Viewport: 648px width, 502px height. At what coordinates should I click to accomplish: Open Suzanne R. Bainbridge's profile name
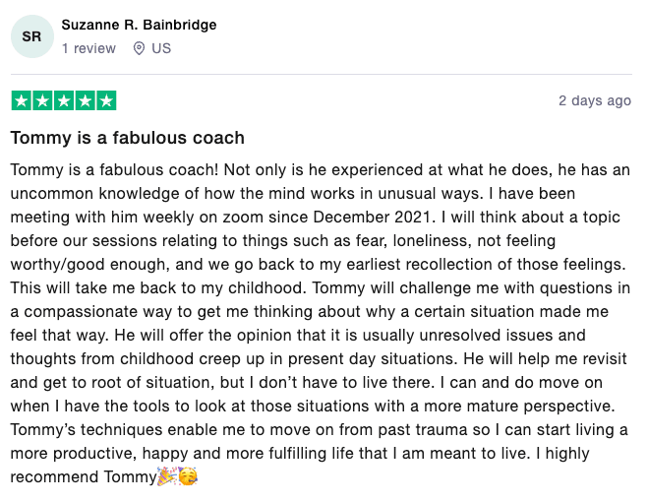click(x=139, y=25)
